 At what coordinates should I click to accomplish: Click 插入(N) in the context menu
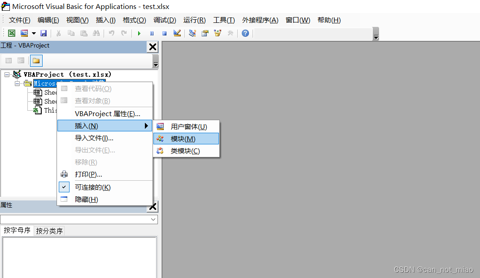pyautogui.click(x=105, y=126)
